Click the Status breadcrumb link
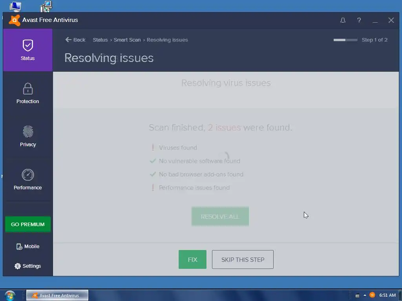Viewport: 402px width, 301px height. tap(100, 40)
